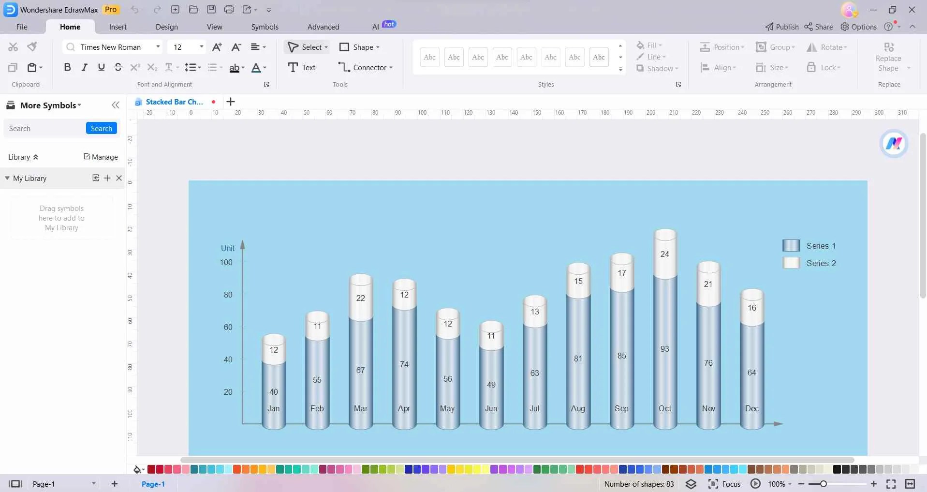Viewport: 927px width, 492px height.
Task: Open the Design tab
Action: click(166, 27)
